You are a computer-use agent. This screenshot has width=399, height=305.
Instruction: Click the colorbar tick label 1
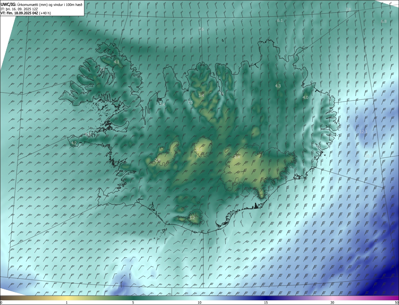(67, 303)
